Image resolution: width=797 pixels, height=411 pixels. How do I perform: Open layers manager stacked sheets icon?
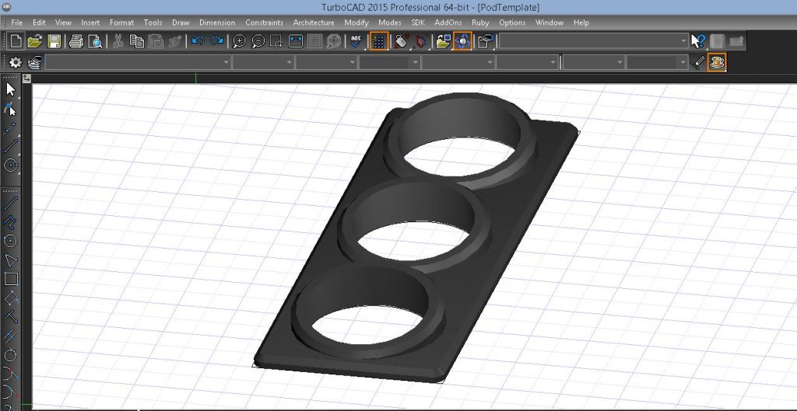click(x=34, y=62)
